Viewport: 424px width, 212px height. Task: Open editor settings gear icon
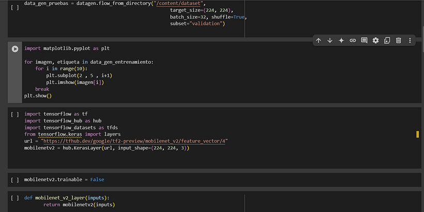point(376,40)
